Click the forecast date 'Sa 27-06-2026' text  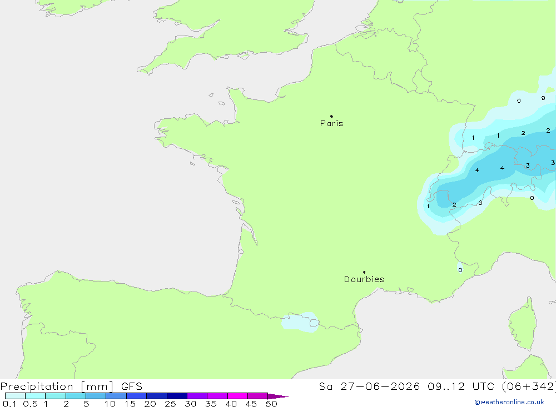[x=369, y=386]
